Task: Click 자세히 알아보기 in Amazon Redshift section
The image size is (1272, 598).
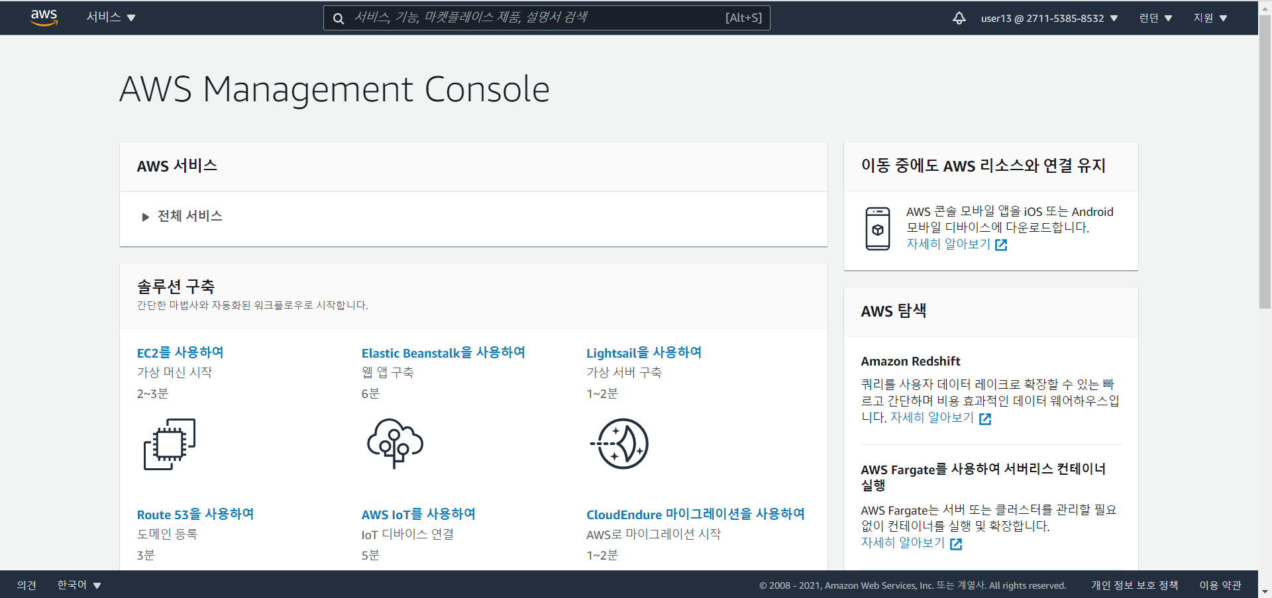Action: [932, 418]
